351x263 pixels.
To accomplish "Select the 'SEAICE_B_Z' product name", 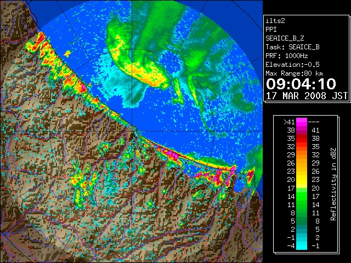I will (285, 38).
